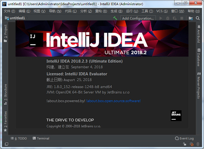
Task: Click the JRE version line
Action: click(x=79, y=87)
